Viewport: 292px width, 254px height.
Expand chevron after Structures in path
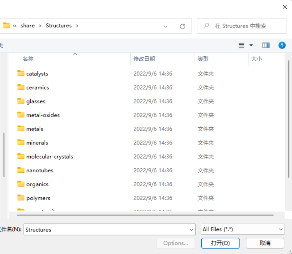point(77,26)
